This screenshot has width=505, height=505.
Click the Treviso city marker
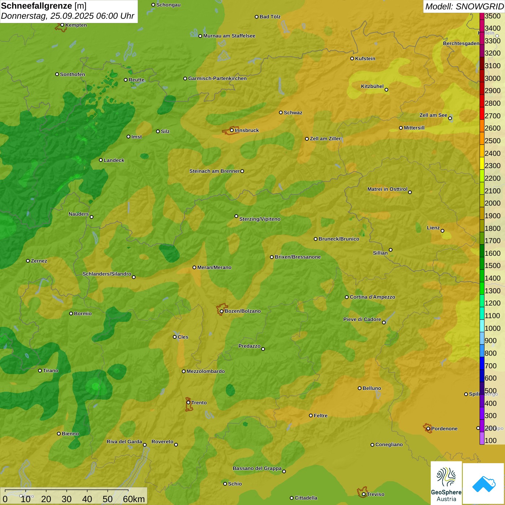[364, 494]
